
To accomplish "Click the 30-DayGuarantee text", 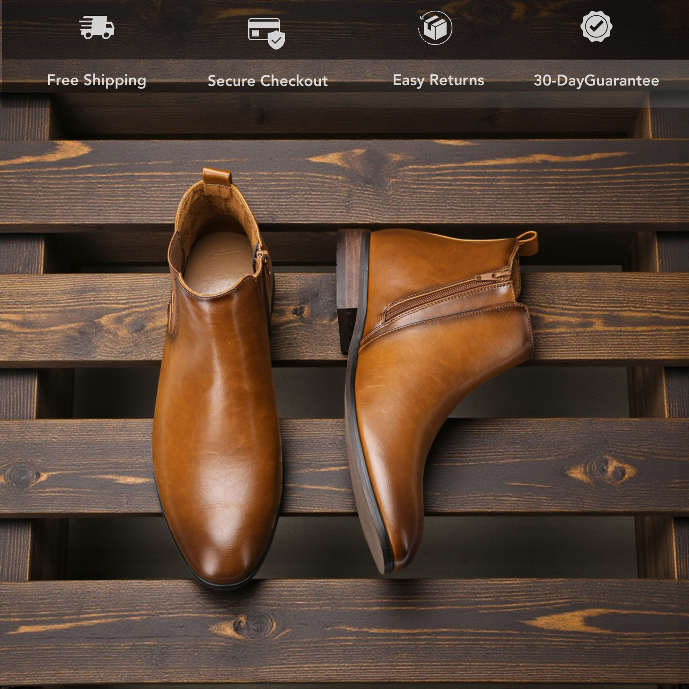I will point(596,81).
